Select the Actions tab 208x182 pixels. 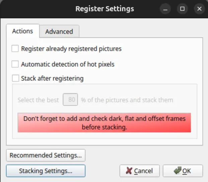[22, 31]
